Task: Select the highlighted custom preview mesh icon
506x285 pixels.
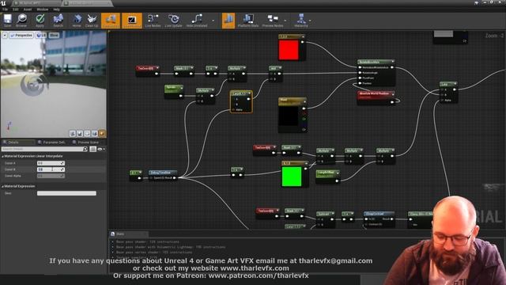Action: point(102,134)
